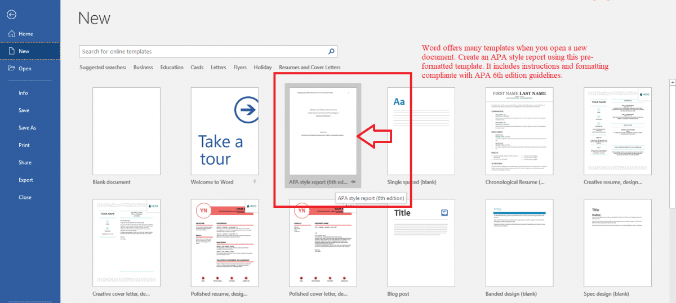
Task: Select the Spec design (blank) template
Action: (x=617, y=243)
